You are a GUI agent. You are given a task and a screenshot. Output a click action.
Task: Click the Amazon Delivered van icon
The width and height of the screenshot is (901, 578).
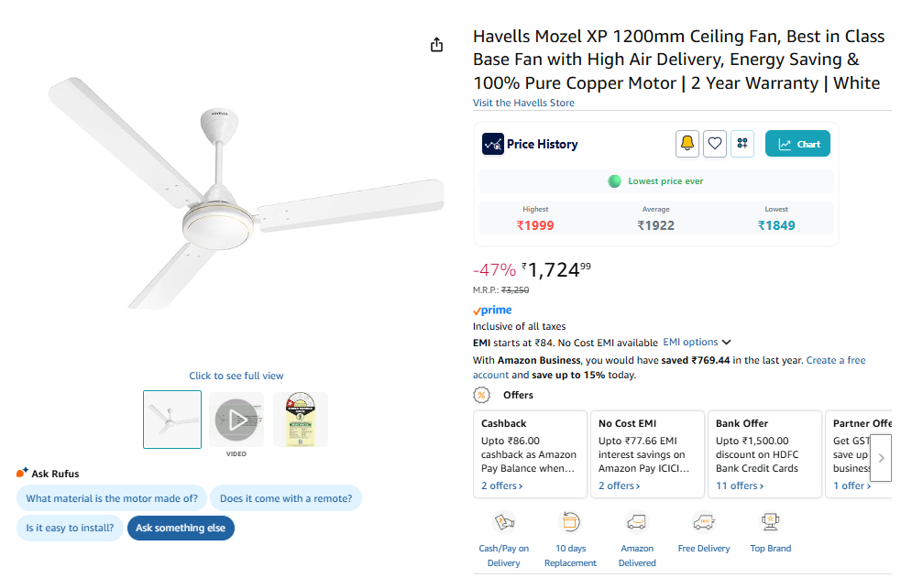[x=637, y=523]
